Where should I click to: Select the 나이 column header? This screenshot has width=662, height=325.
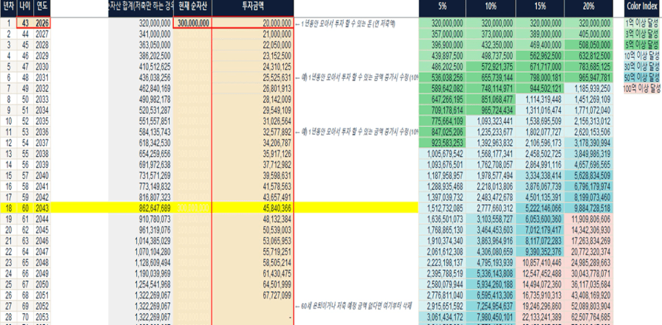click(x=25, y=7)
